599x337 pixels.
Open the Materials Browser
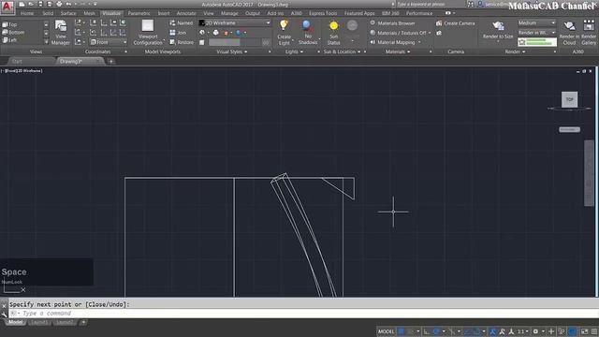(392, 23)
